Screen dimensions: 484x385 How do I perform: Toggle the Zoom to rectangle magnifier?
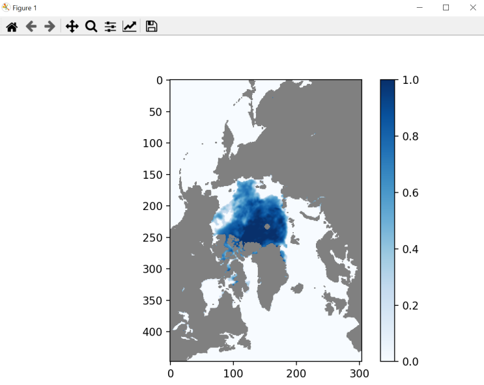(91, 26)
